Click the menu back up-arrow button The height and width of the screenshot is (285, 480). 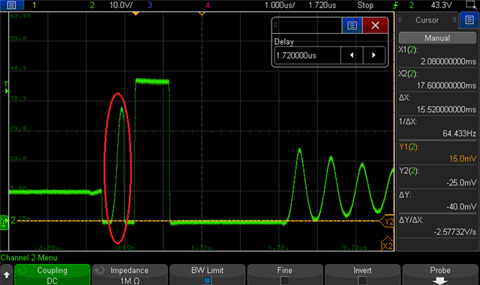pos(7,275)
